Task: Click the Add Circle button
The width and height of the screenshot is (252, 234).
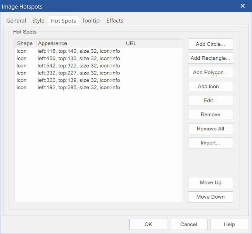Action: tap(210, 44)
